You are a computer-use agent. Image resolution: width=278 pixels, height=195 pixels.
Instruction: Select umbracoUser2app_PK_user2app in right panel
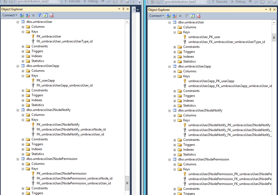[211, 81]
